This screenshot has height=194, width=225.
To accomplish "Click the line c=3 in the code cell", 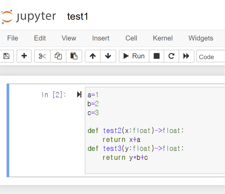I will [93, 113].
